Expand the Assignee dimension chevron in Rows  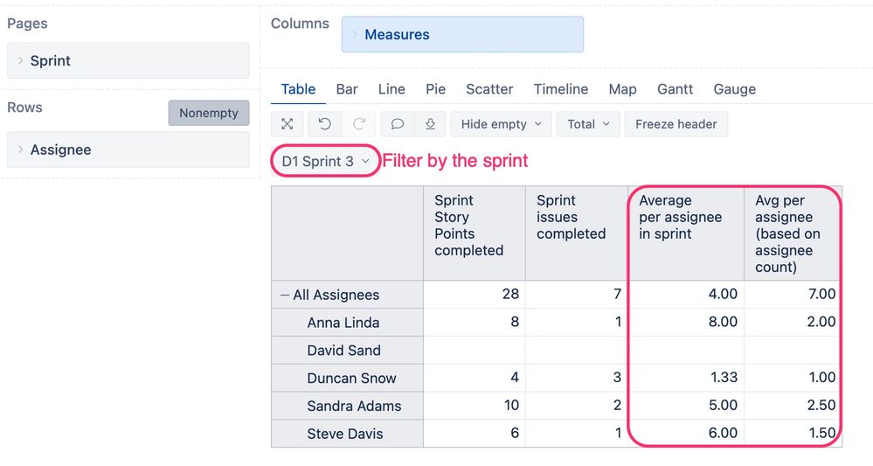pyautogui.click(x=21, y=150)
